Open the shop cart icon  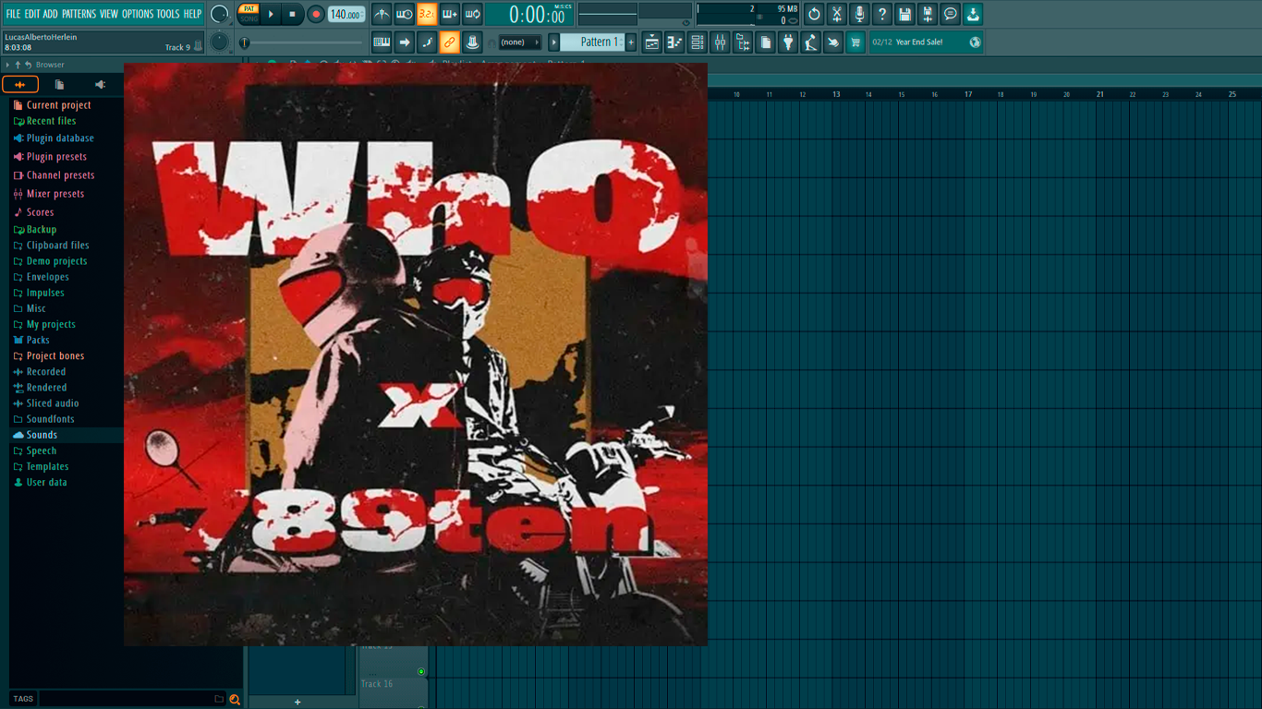(855, 42)
